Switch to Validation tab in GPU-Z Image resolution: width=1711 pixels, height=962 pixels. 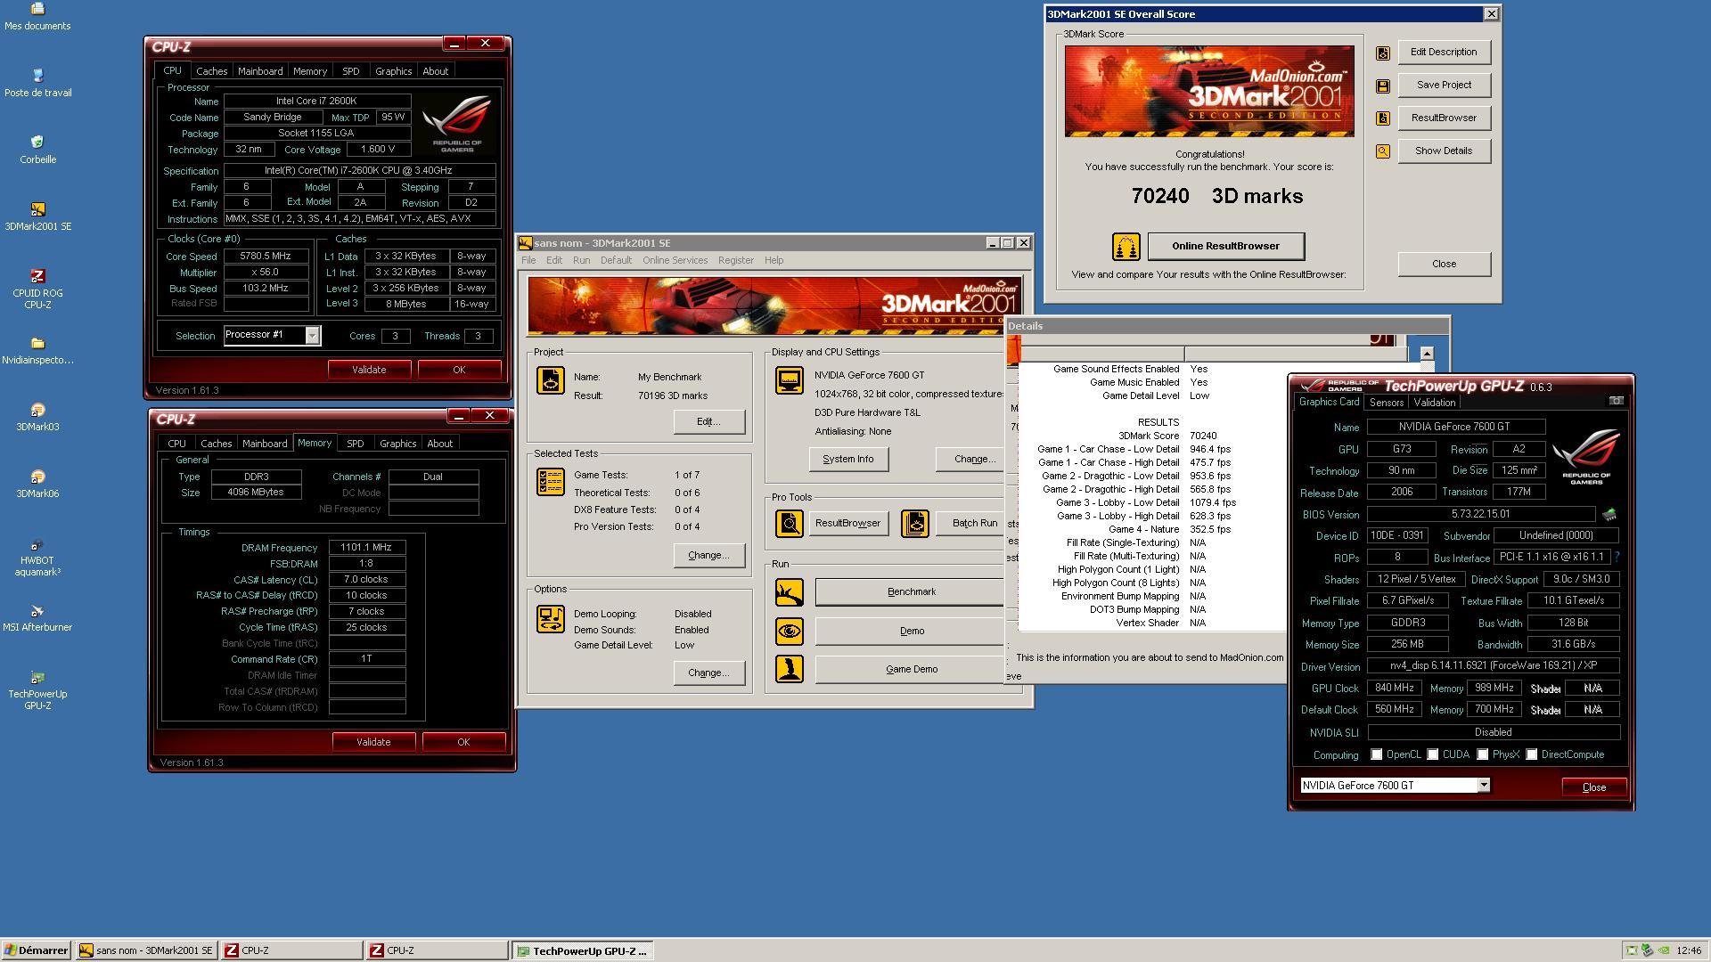[1434, 404]
